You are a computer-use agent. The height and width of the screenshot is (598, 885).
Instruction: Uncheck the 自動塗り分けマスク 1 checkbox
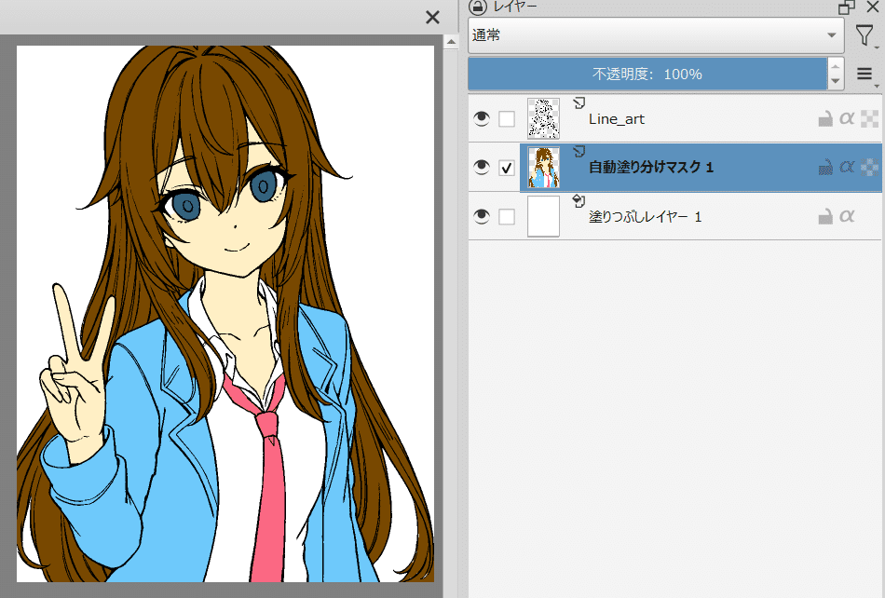click(507, 168)
